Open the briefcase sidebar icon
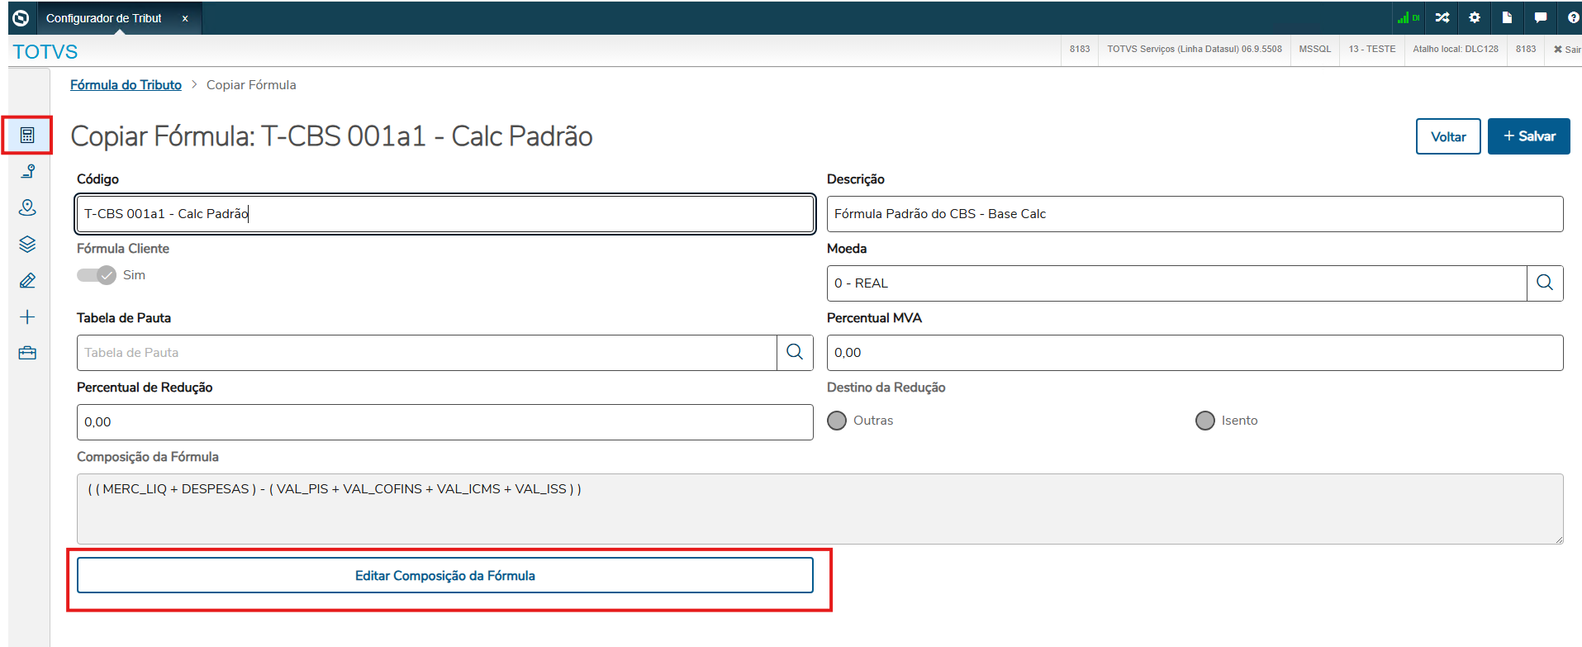The image size is (1582, 647). click(x=27, y=353)
